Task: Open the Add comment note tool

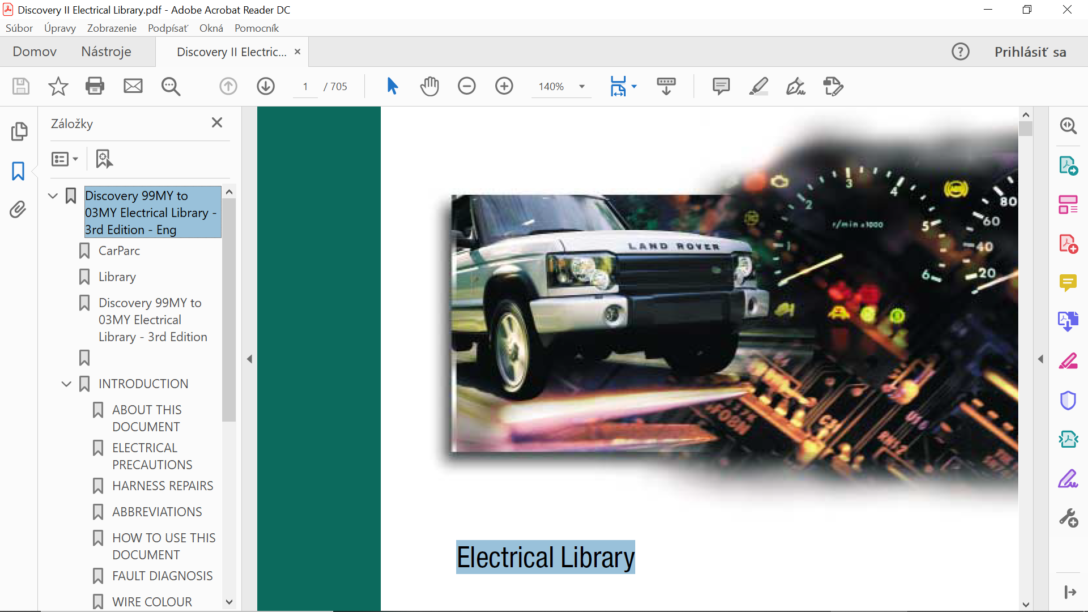Action: coord(721,86)
